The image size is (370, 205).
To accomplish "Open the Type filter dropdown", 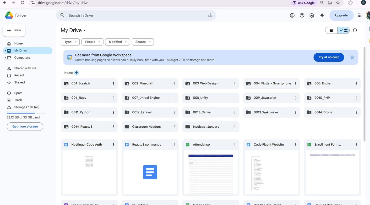I will coord(70,42).
